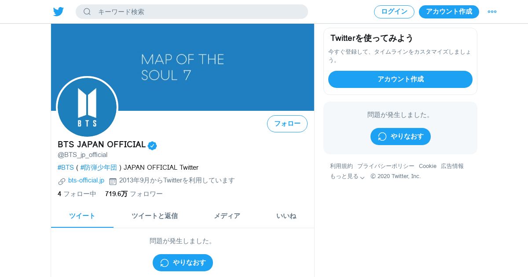View the 719.6万 フォロワー list
Viewport: 528px width, 277px height.
tap(134, 194)
